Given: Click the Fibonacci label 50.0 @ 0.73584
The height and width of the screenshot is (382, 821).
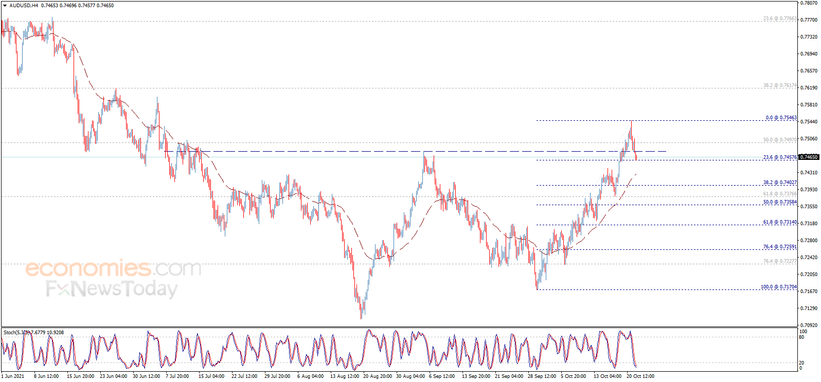Looking at the screenshot, I should click(x=780, y=202).
